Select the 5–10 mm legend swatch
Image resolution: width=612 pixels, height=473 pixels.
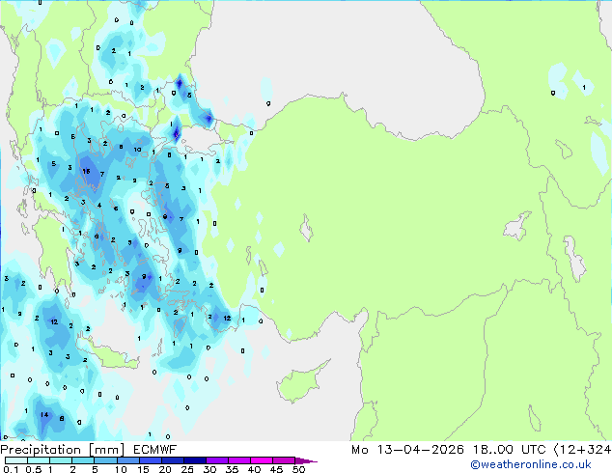[105, 460]
